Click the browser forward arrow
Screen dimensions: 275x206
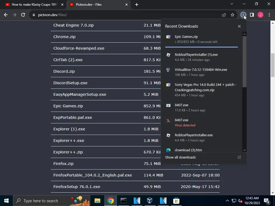(15, 15)
